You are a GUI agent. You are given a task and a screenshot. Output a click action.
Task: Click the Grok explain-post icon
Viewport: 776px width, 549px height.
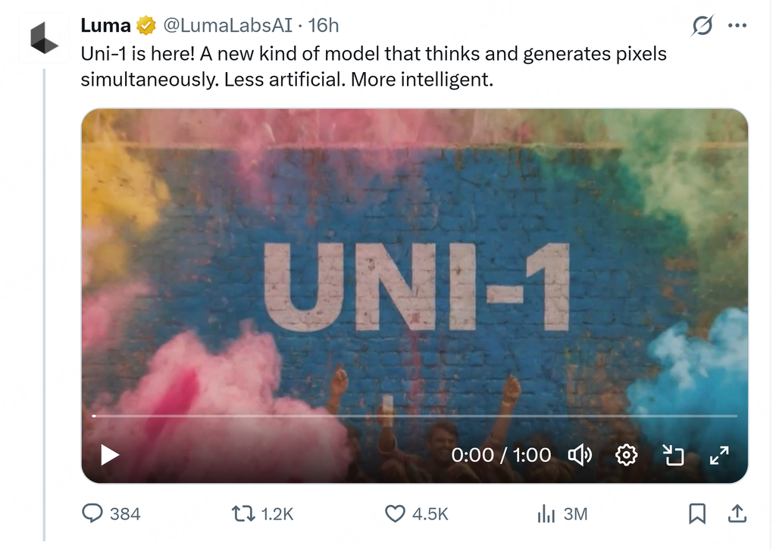(702, 26)
